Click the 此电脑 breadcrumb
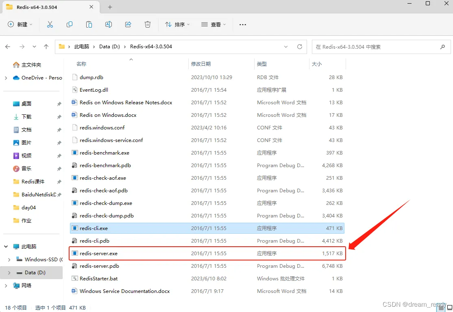 tap(81, 46)
